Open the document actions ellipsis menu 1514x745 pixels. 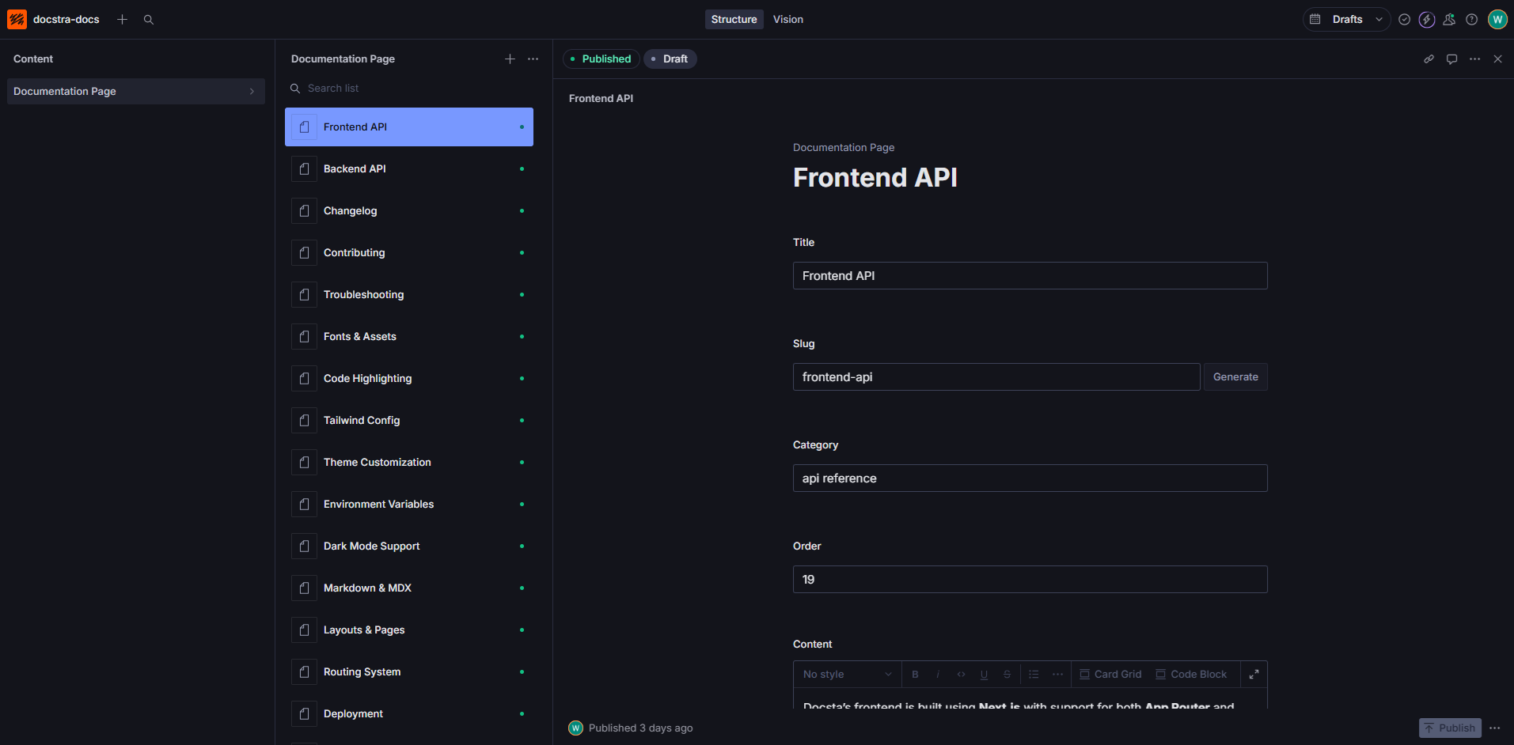coord(1474,59)
